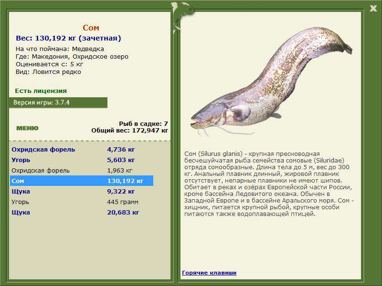Click the weight 130,192 кг in the list

coord(125,181)
